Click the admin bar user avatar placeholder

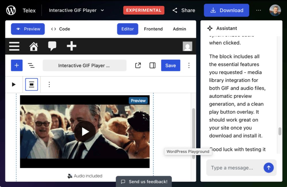pyautogui.click(x=187, y=46)
